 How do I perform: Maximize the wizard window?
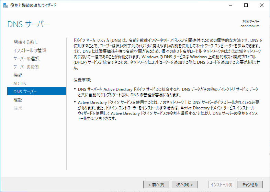[246, 5]
